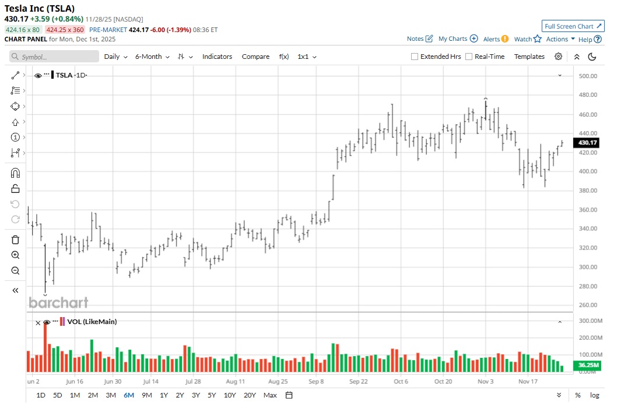Viewport: 621px width, 408px height.
Task: Click the TSLA plot color swatch
Action: point(52,75)
